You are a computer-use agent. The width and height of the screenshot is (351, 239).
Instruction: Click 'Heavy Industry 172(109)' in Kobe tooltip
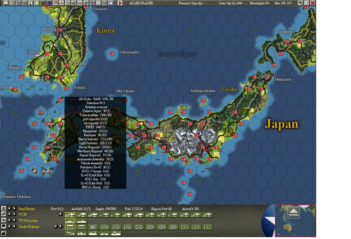click(95, 139)
